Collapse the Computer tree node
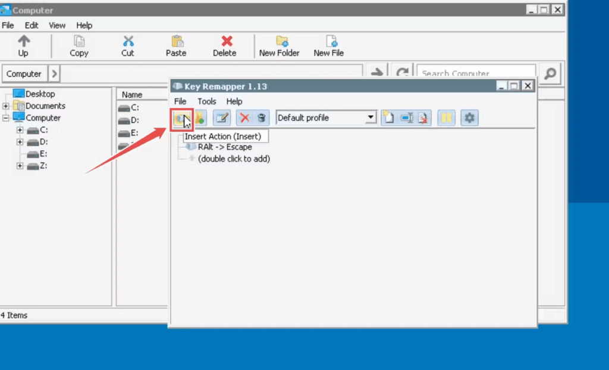The height and width of the screenshot is (370, 609). click(x=6, y=118)
